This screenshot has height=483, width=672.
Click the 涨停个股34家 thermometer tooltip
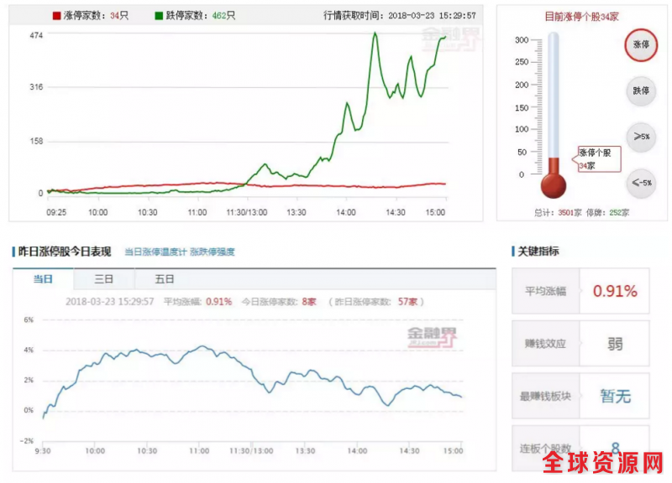tap(597, 158)
